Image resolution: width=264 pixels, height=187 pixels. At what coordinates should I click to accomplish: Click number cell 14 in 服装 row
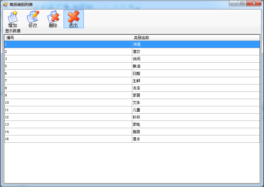pos(68,132)
